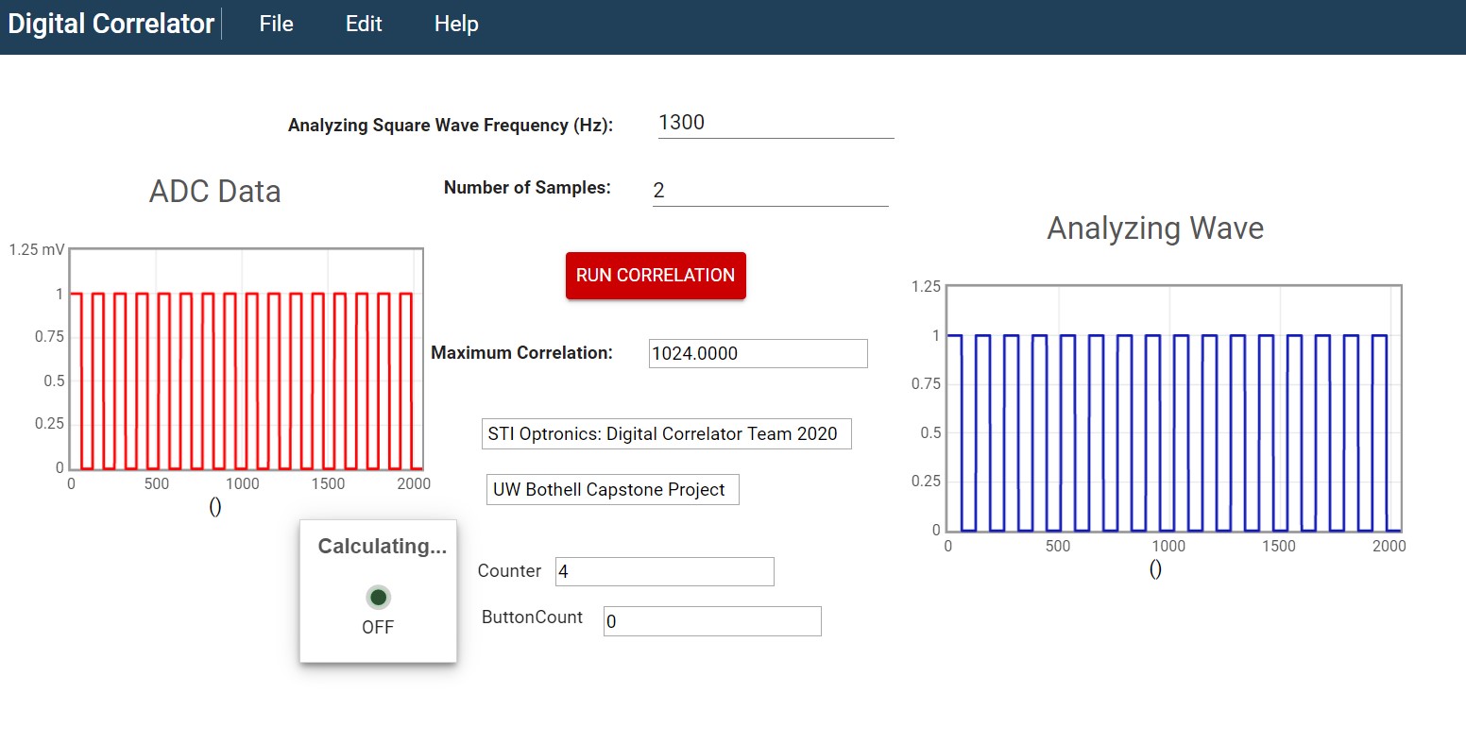Click the STI Optronics team text box
This screenshot has width=1466, height=744.
tap(666, 434)
